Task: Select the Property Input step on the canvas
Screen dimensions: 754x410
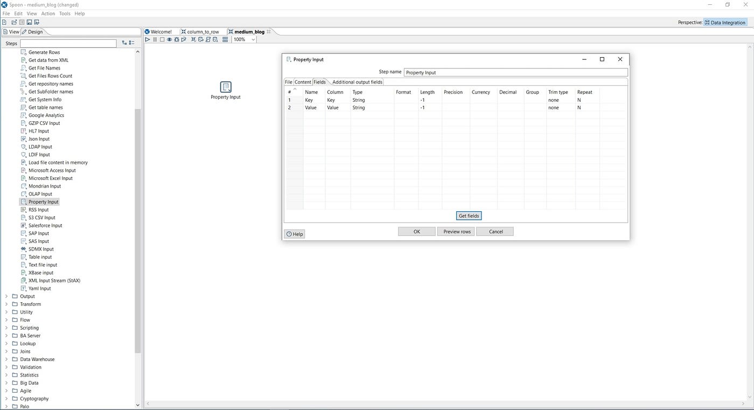Action: (x=225, y=87)
